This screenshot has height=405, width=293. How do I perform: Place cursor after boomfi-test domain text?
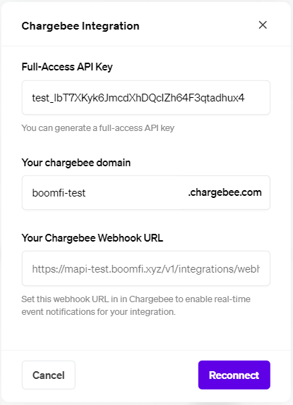(x=86, y=193)
